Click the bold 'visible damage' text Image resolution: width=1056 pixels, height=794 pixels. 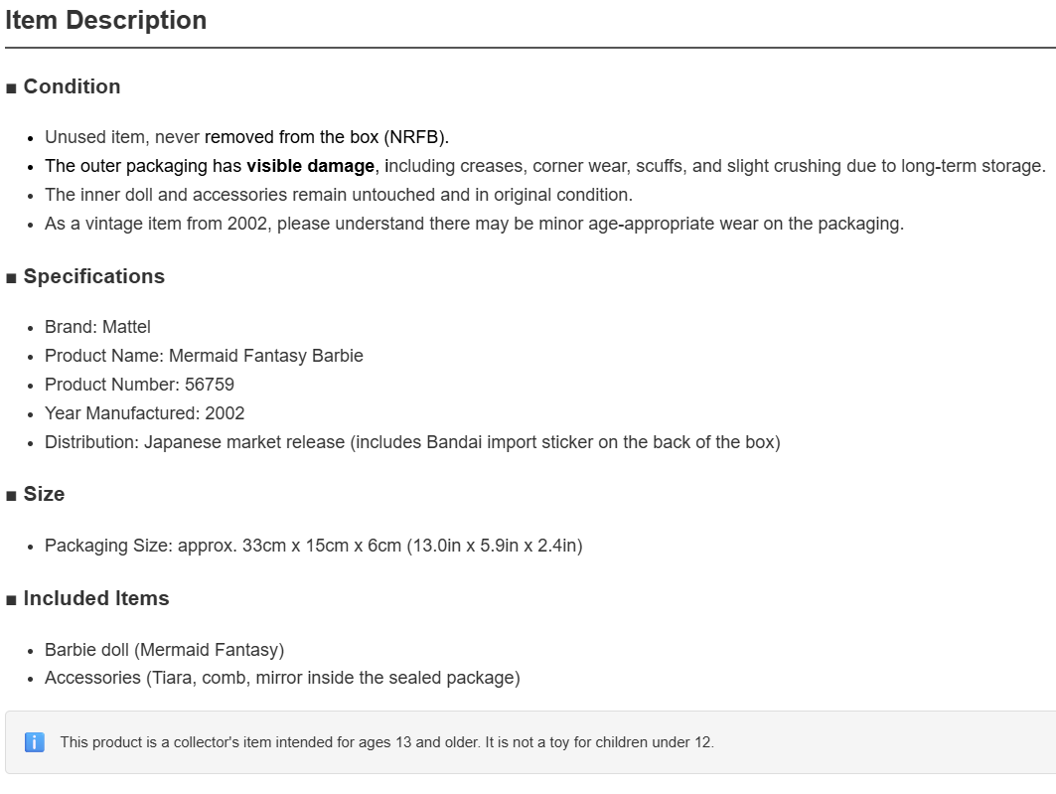pos(311,166)
